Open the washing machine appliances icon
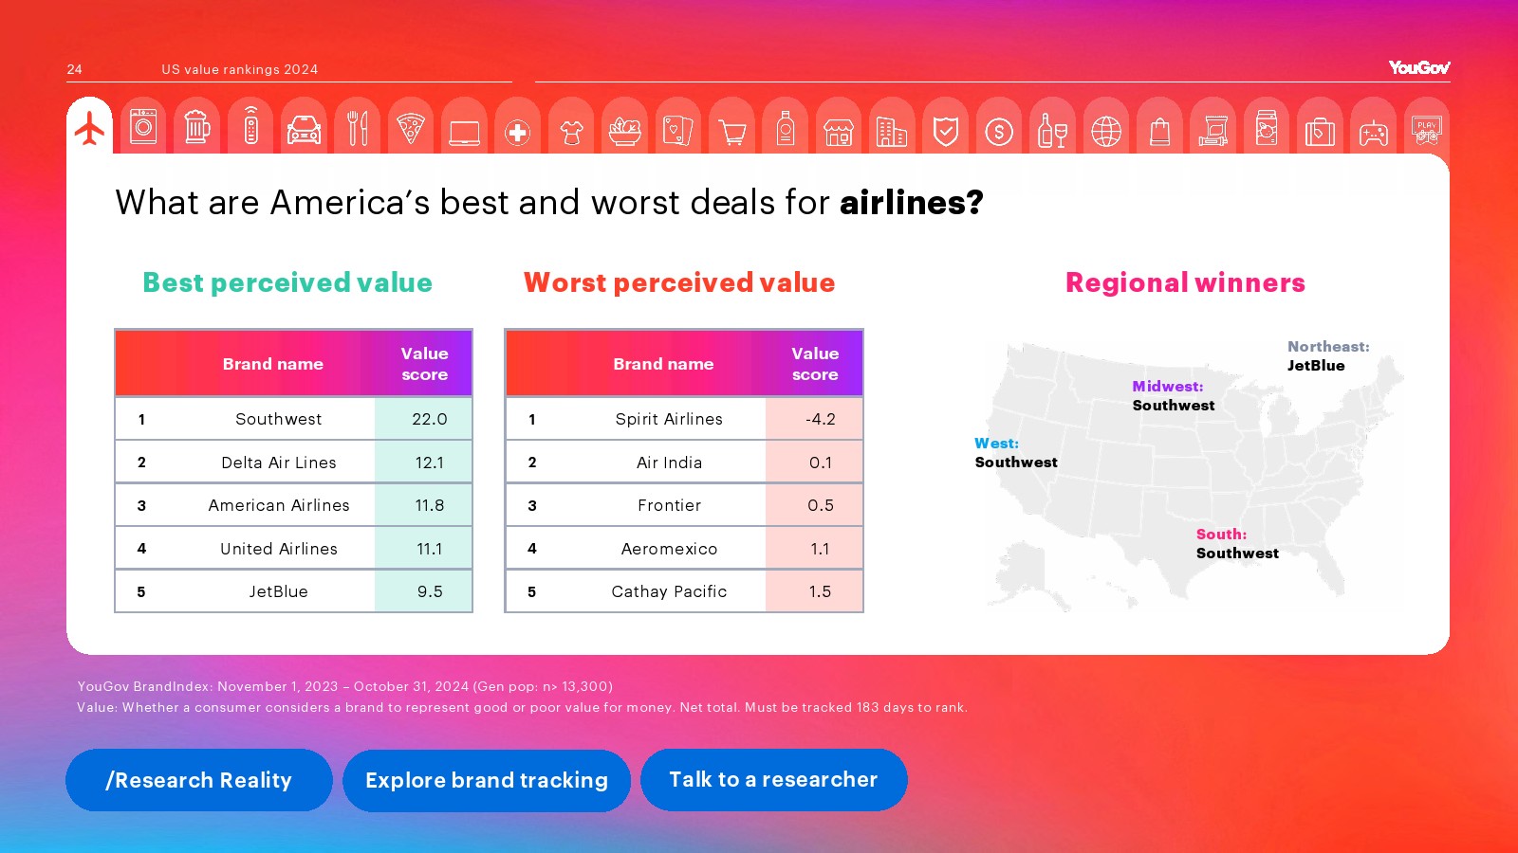Image resolution: width=1518 pixels, height=853 pixels. 143,127
